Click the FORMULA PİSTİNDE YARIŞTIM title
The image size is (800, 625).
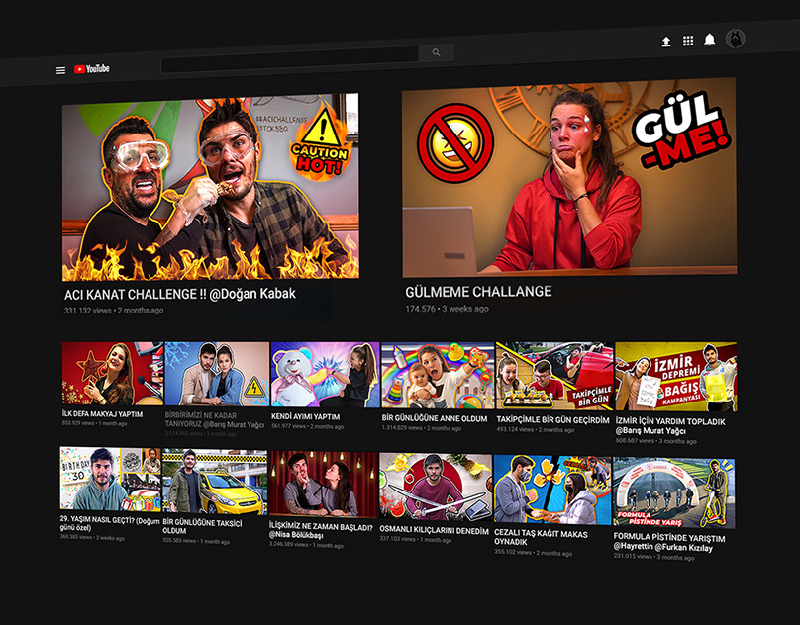click(x=669, y=542)
